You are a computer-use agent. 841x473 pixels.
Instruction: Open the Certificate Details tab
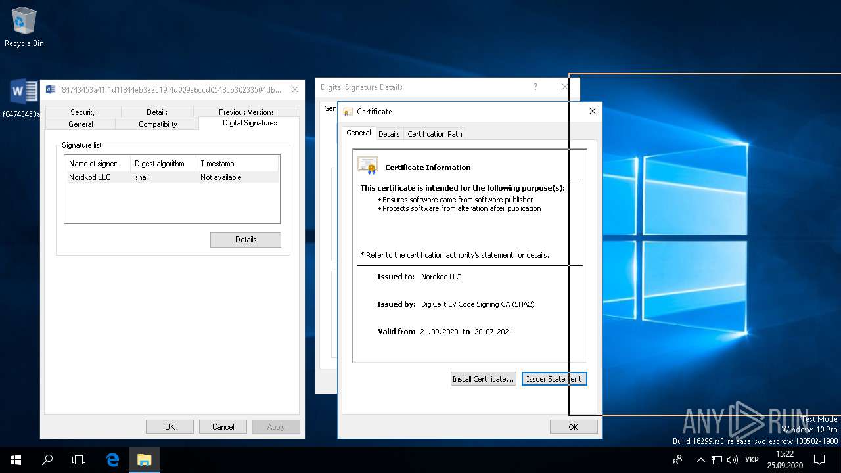tap(389, 134)
